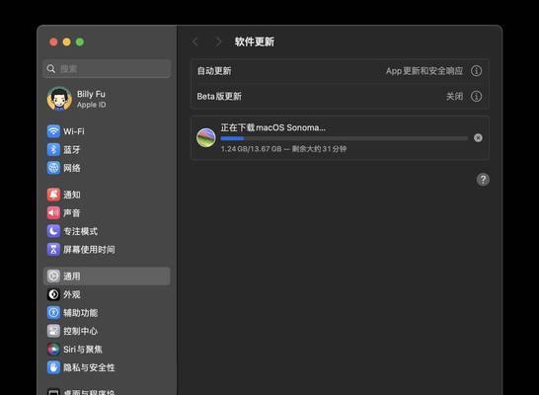The height and width of the screenshot is (395, 539).
Task: Click the macOS Sonoma installer icon
Action: (x=206, y=138)
